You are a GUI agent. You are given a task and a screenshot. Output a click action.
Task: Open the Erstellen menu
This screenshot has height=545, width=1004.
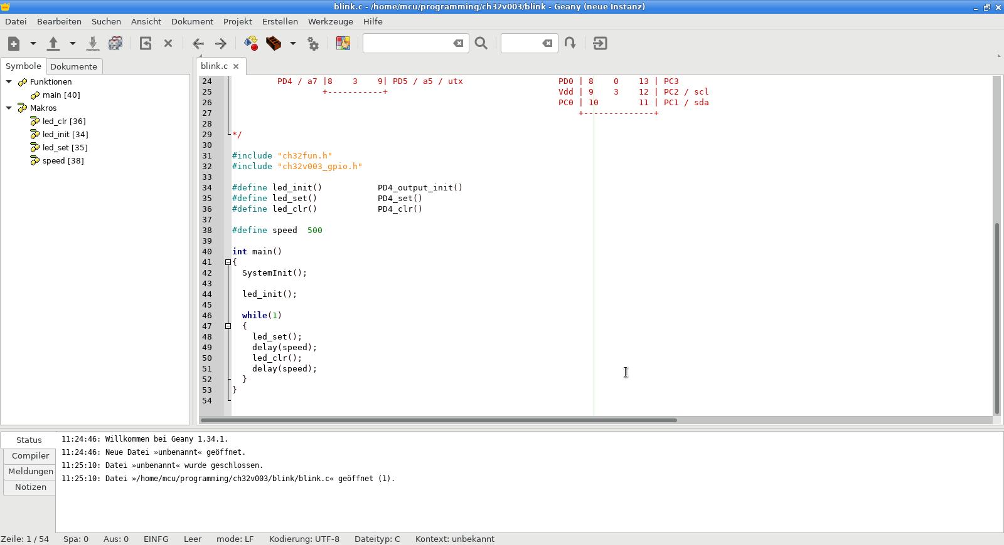(x=280, y=21)
